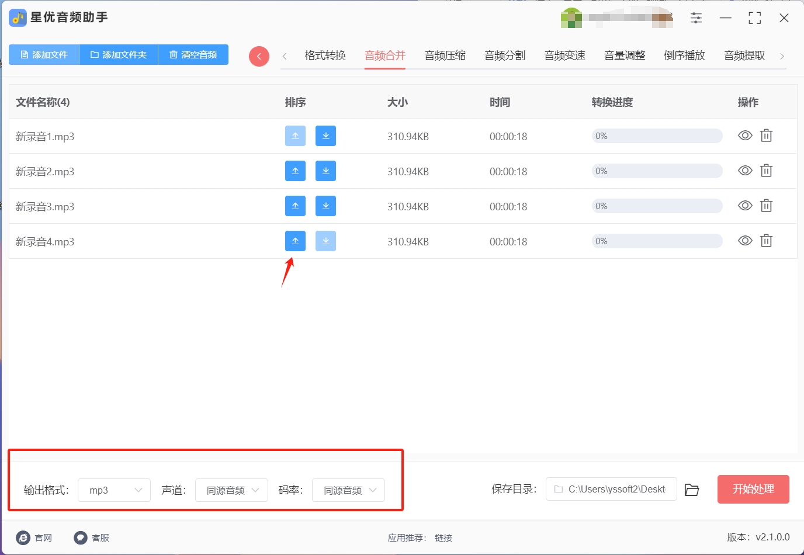Click the 版本: v2.1.0.0 label
804x555 pixels.
click(758, 537)
